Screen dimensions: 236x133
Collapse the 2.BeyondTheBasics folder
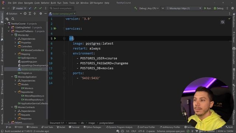8,31
